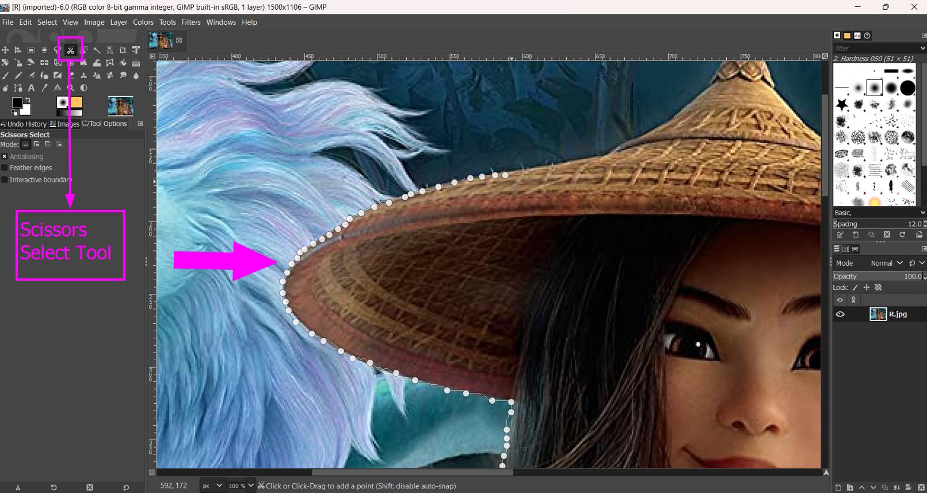
Task: Close the R.jpg image tab
Action: (179, 40)
